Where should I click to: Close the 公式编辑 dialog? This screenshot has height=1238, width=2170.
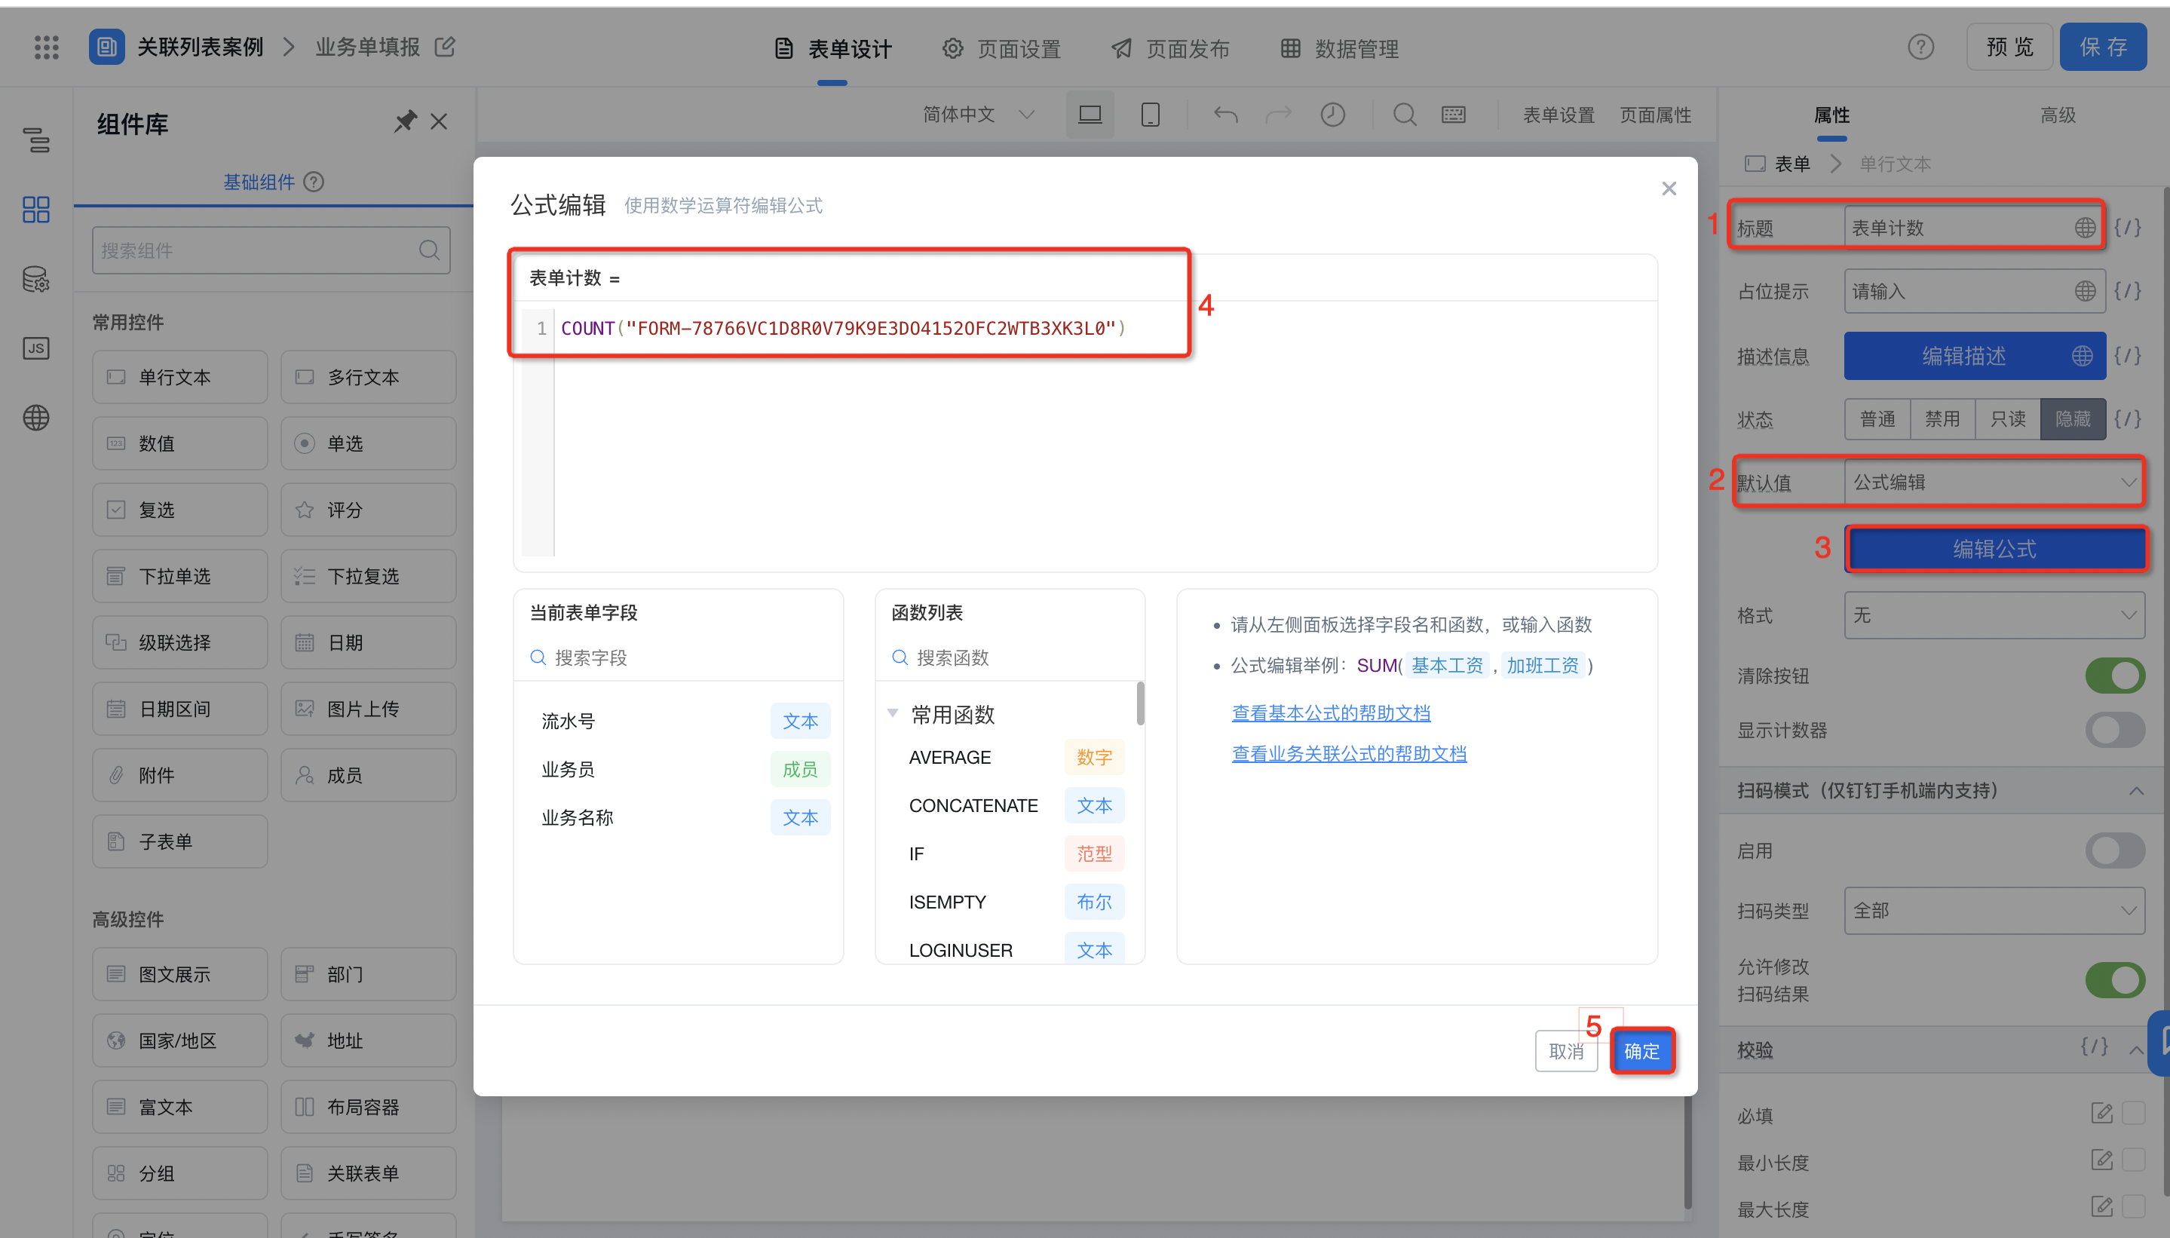(x=1669, y=188)
